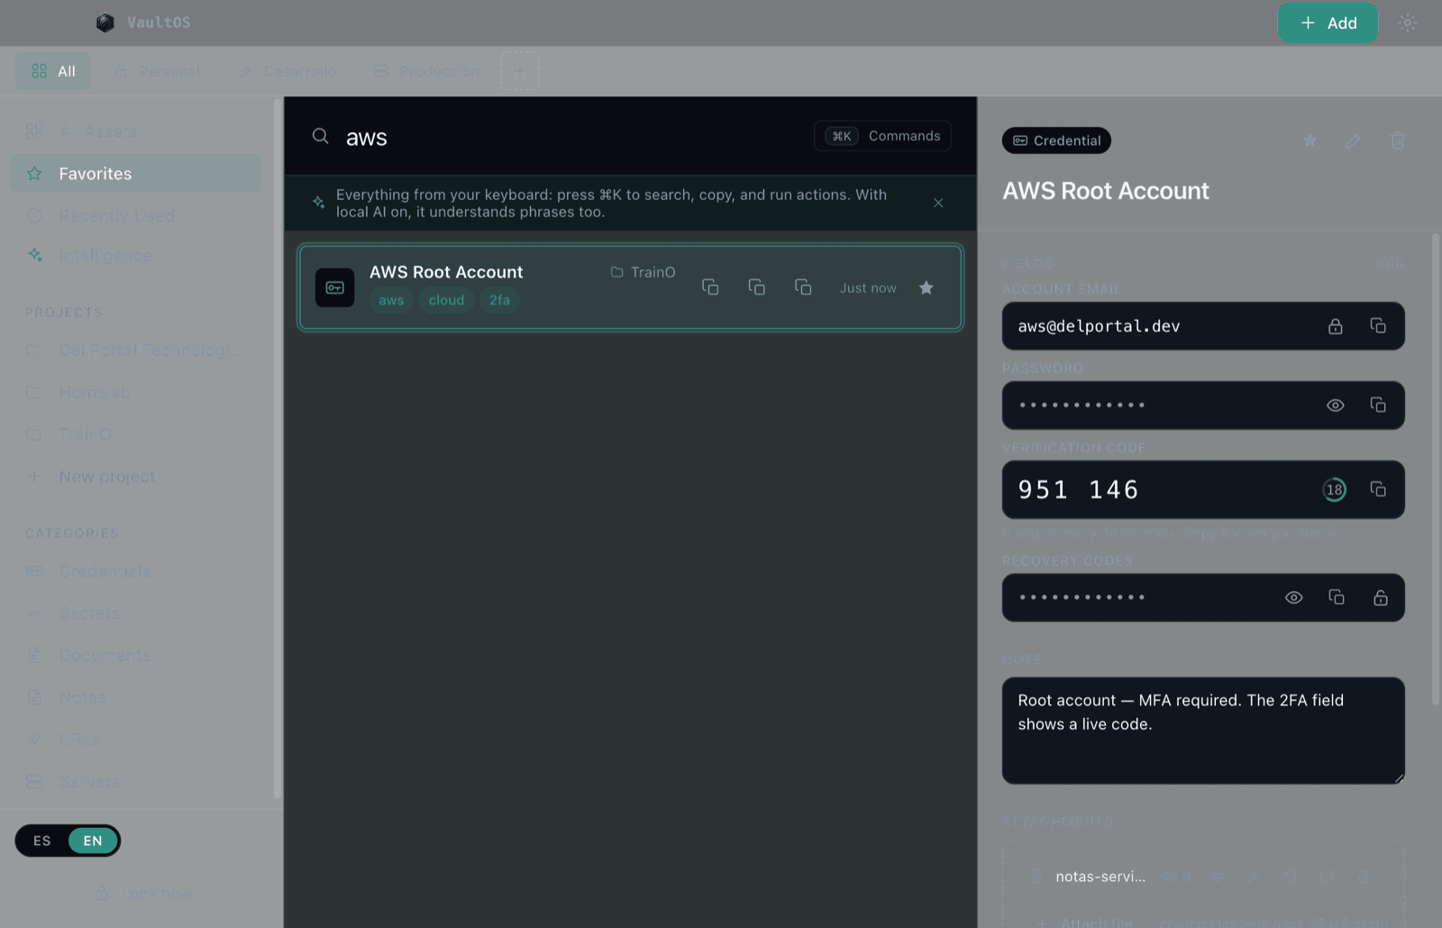Copy the recovery codes

pyautogui.click(x=1337, y=597)
